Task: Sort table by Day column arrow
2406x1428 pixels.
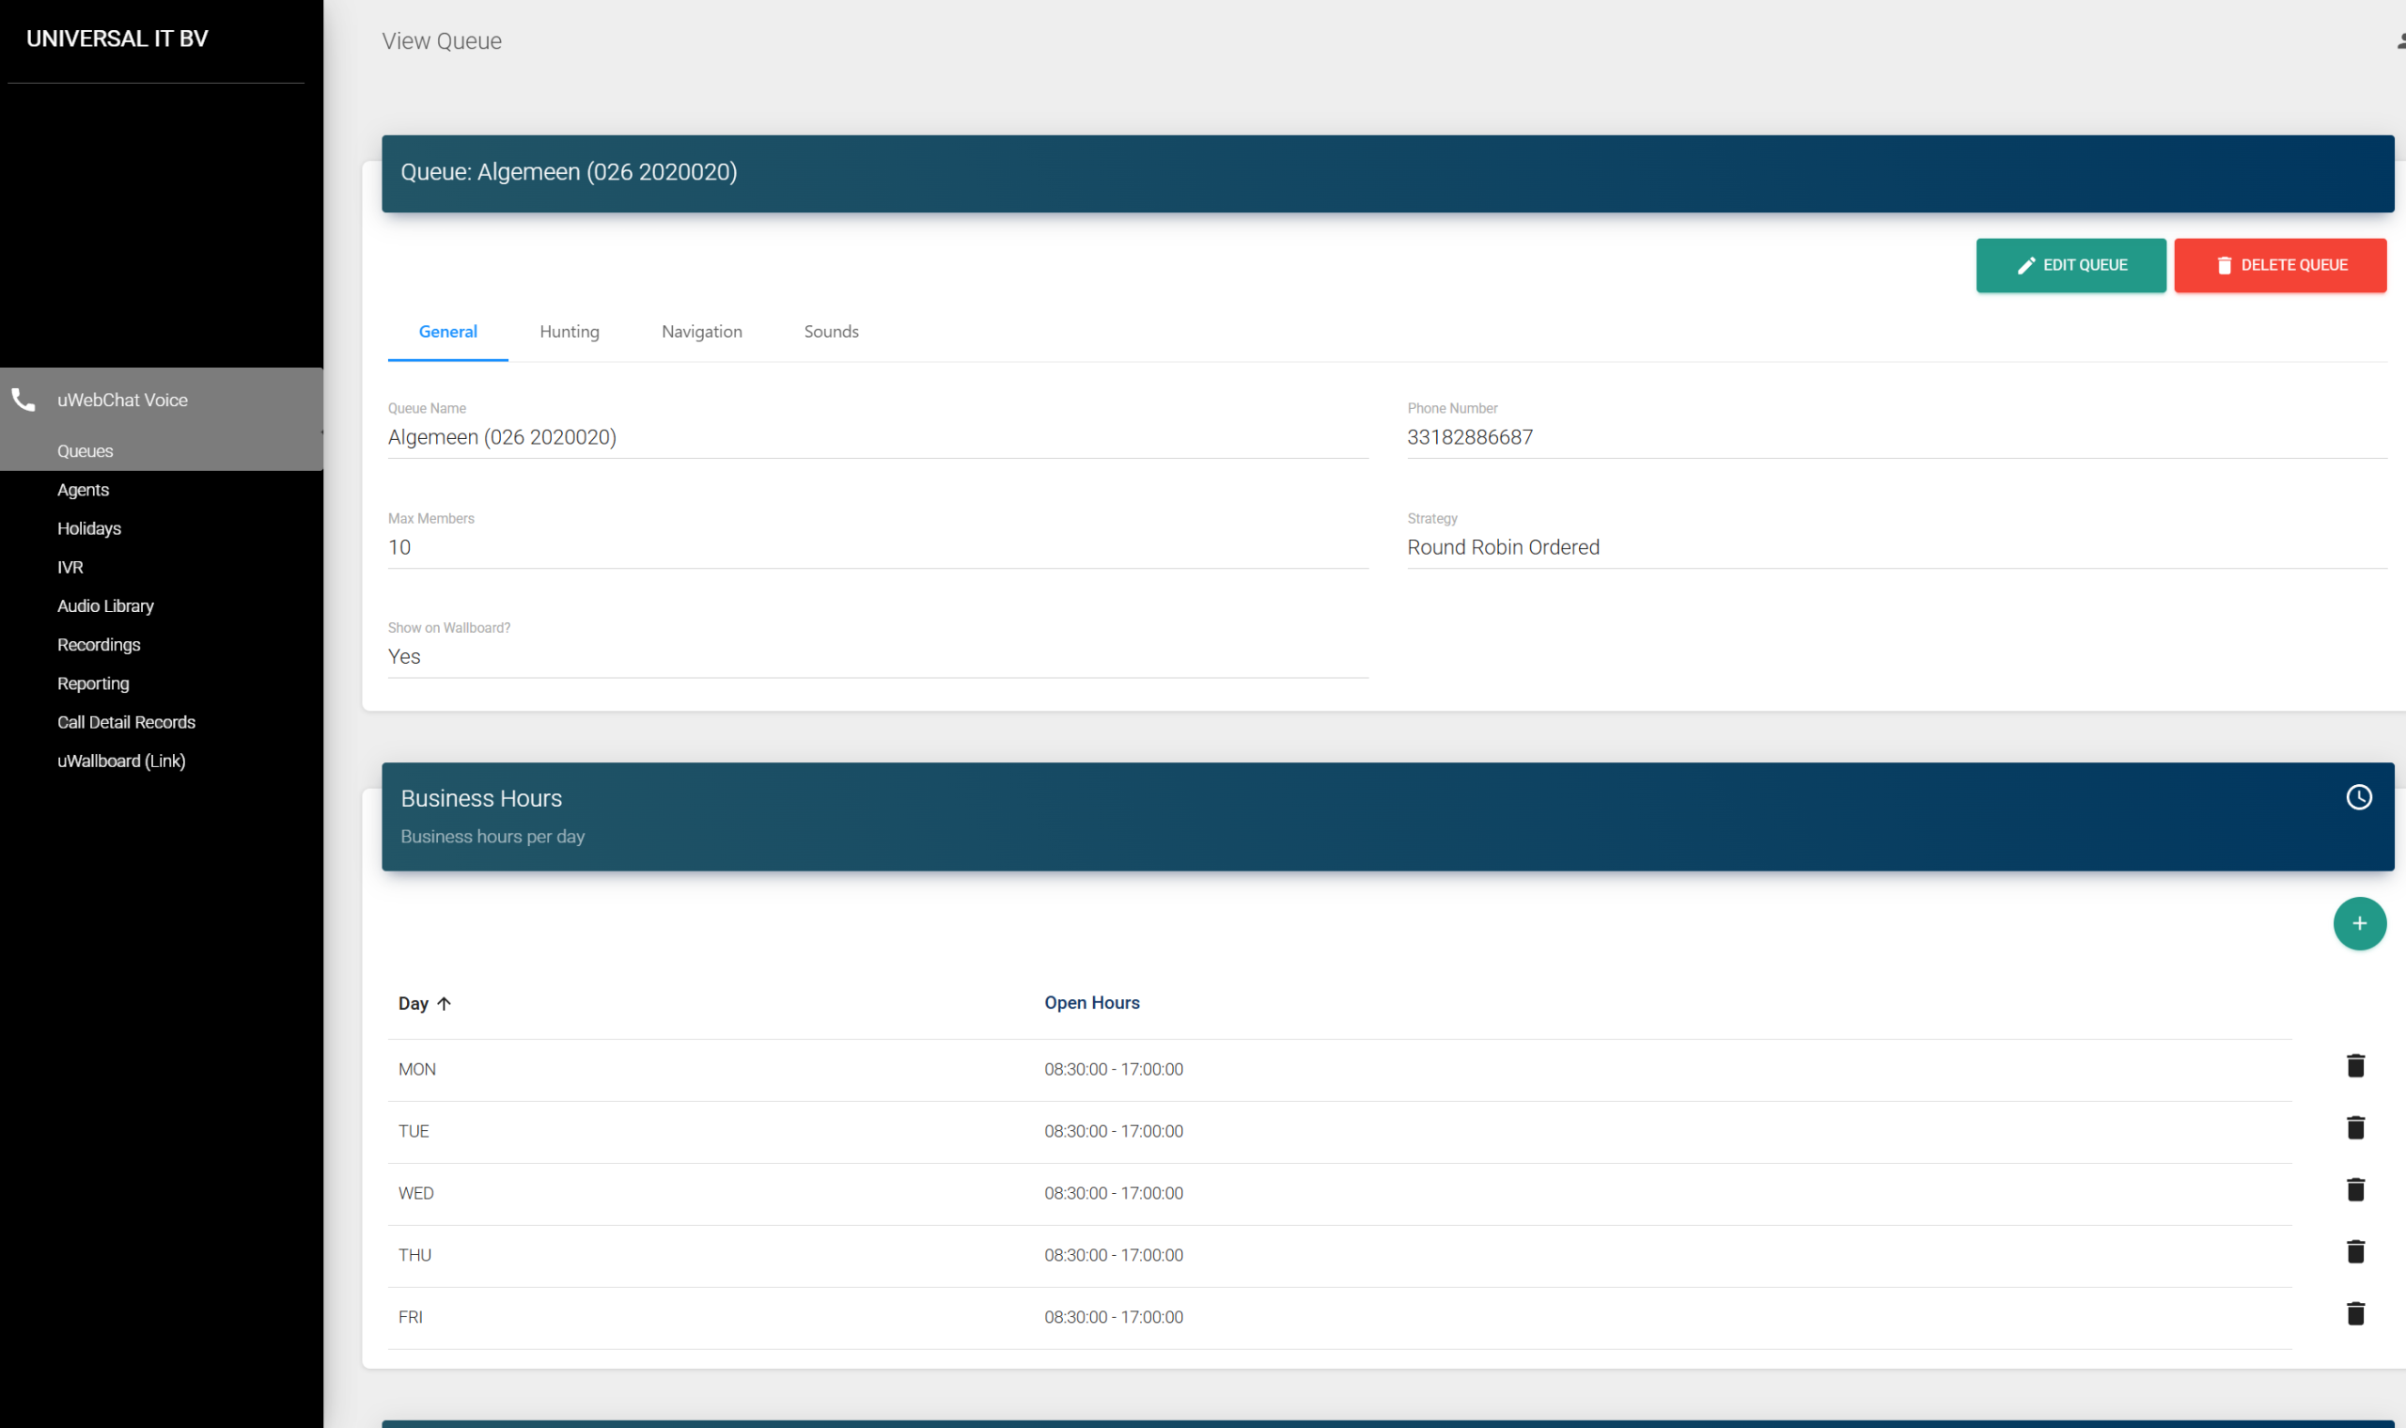Action: click(444, 1004)
